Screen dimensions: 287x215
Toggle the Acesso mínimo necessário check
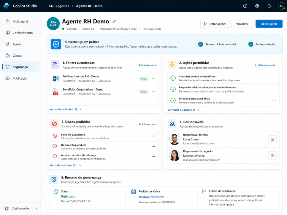coord(201,44)
